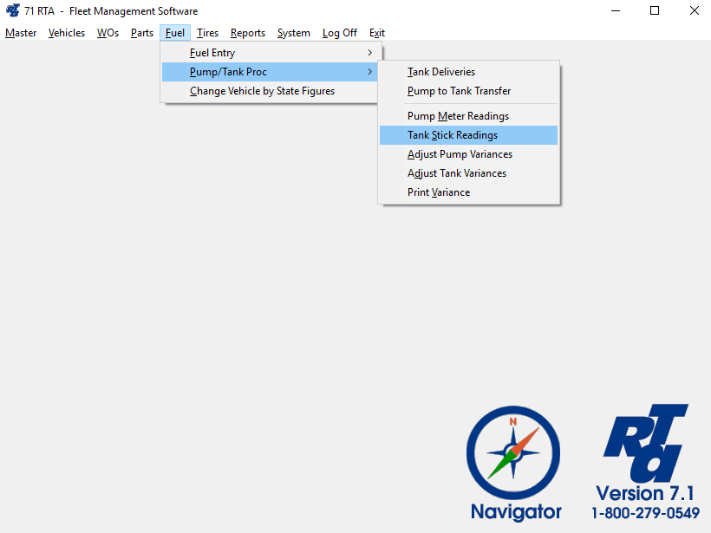Open the Tires menu
The image size is (711, 533).
[207, 33]
